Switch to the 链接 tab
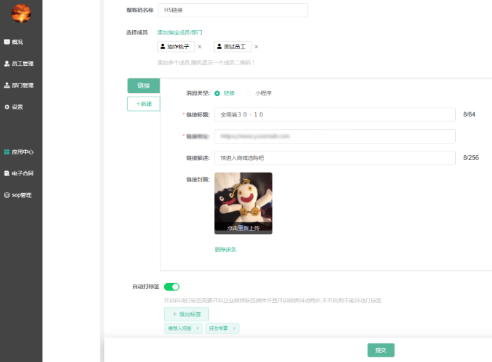The height and width of the screenshot is (362, 492). (x=143, y=86)
